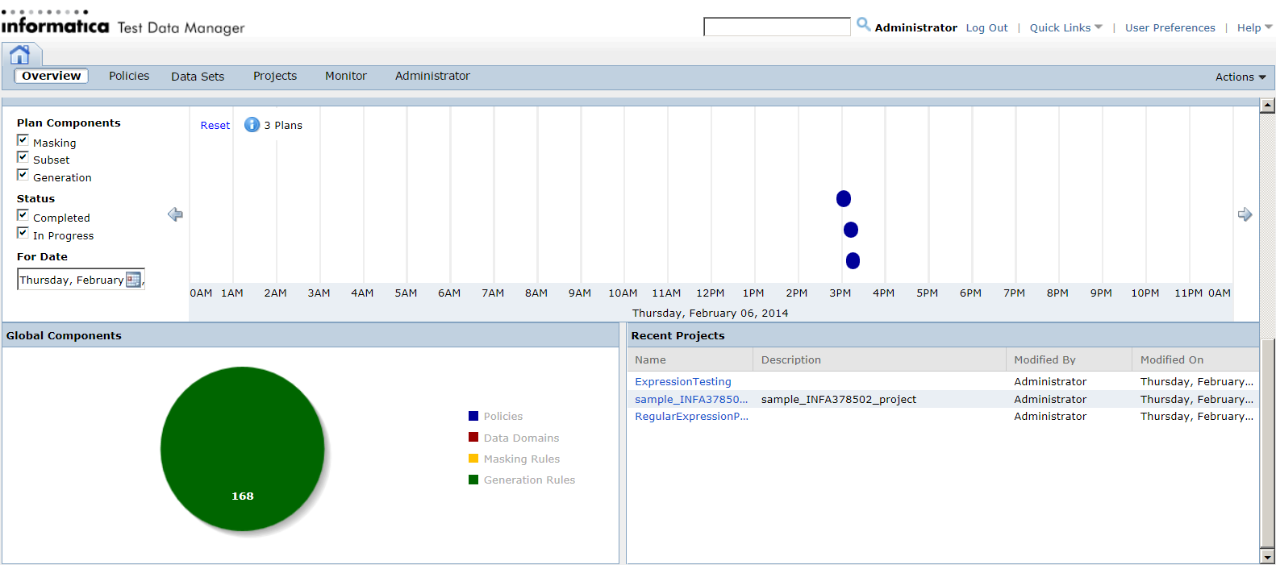Image resolution: width=1276 pixels, height=565 pixels.
Task: Click the scrollbar down arrow
Action: 1268,557
